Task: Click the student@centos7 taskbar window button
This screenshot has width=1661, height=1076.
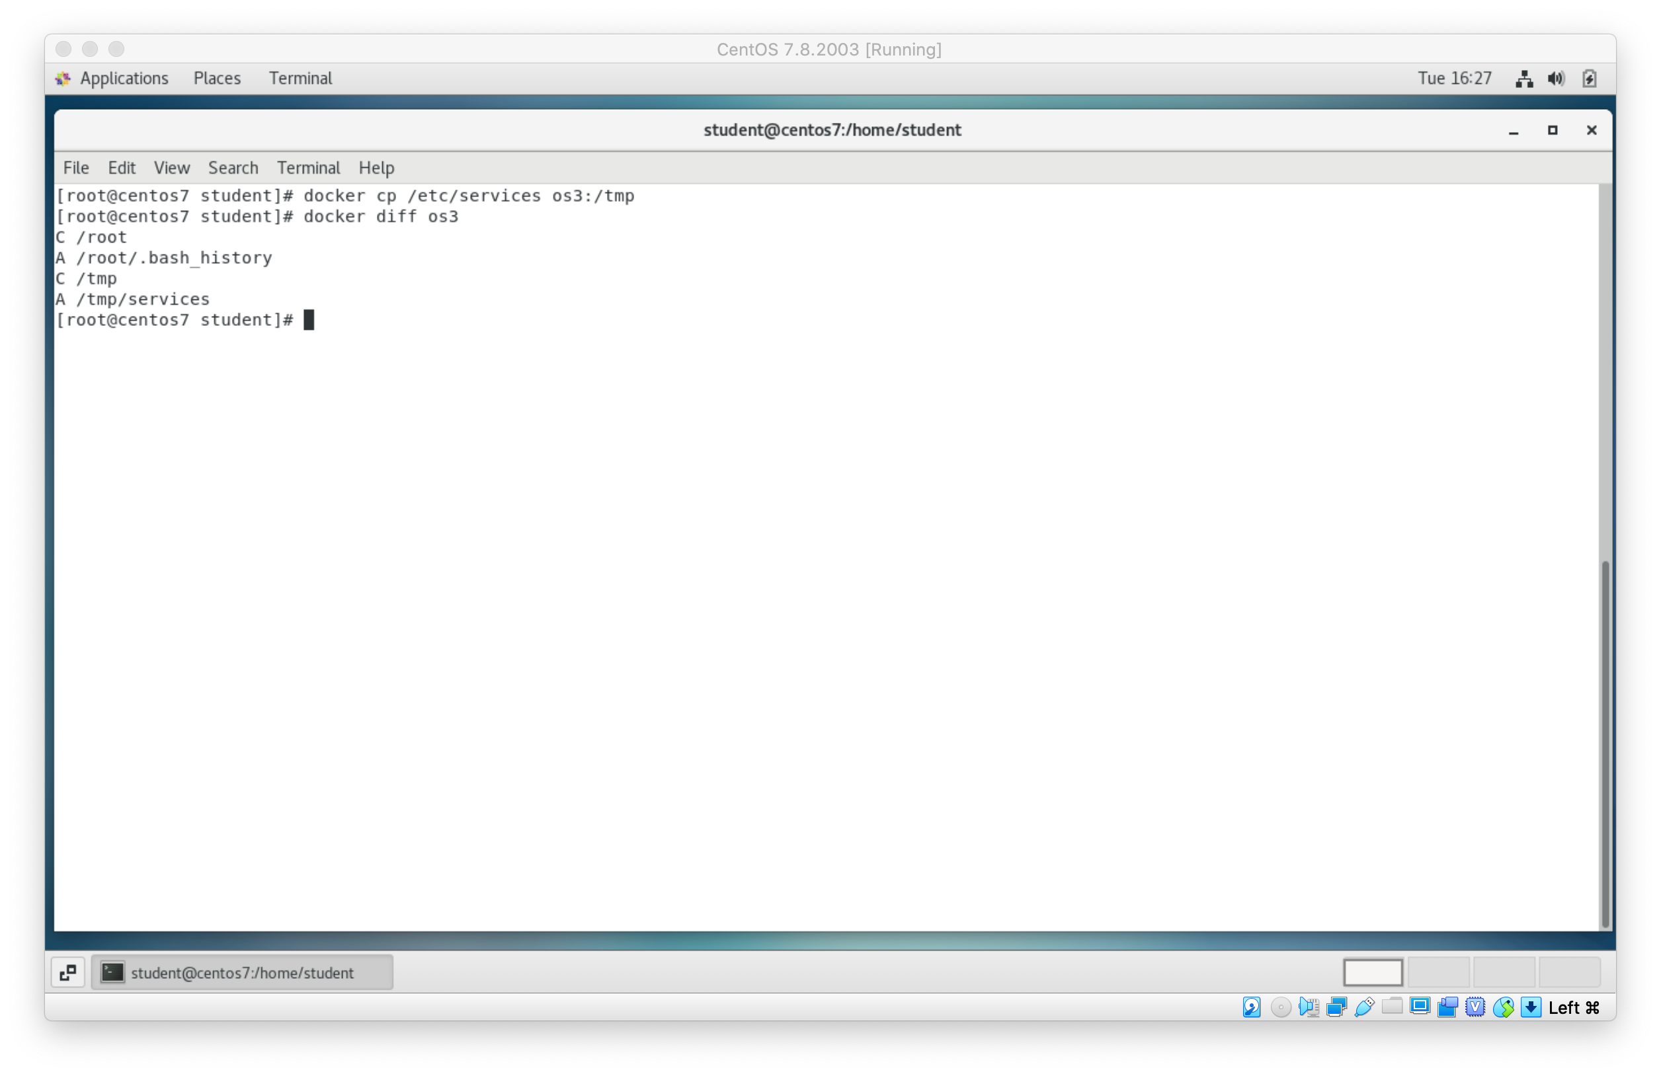Action: tap(242, 972)
